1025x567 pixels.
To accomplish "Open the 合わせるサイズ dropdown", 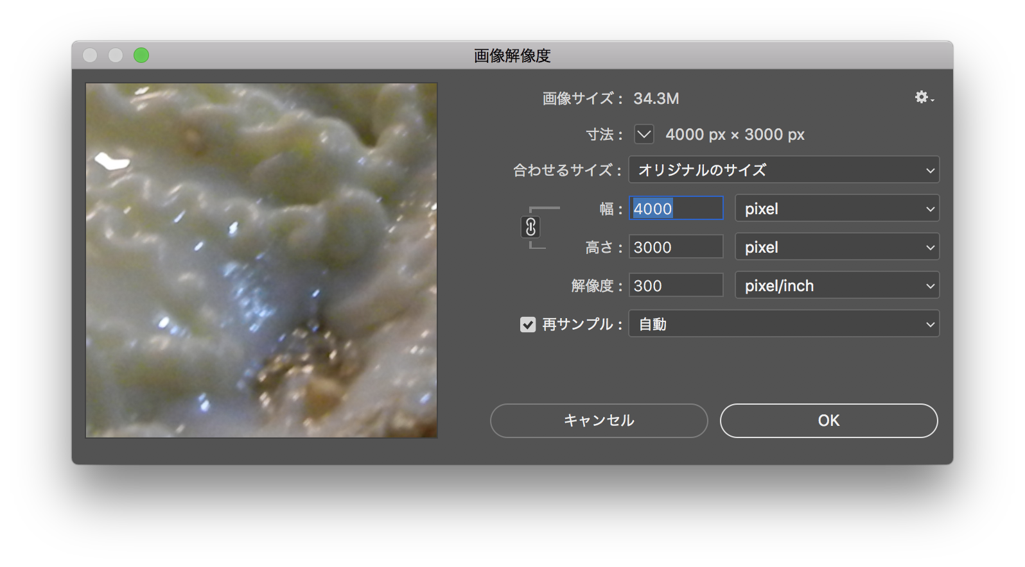I will click(784, 170).
